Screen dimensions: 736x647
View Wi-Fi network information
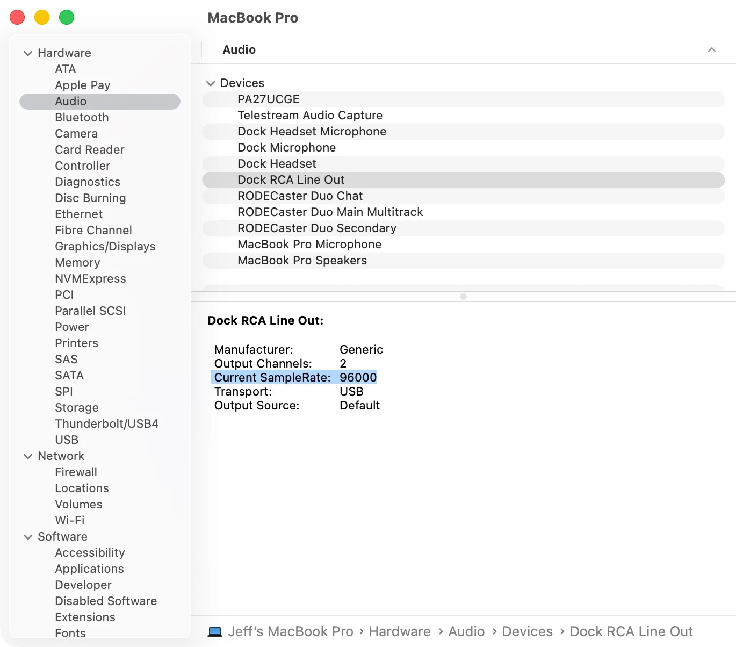point(70,521)
